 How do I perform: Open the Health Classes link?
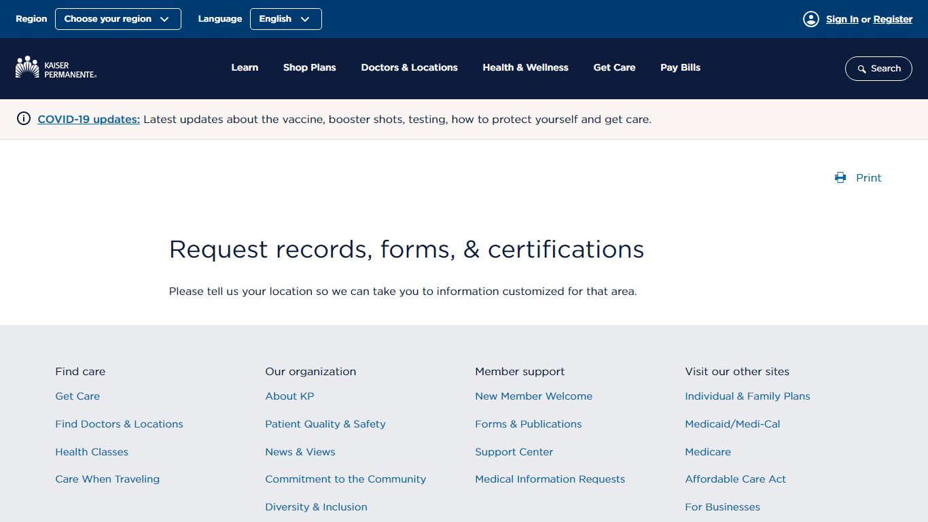pos(92,452)
